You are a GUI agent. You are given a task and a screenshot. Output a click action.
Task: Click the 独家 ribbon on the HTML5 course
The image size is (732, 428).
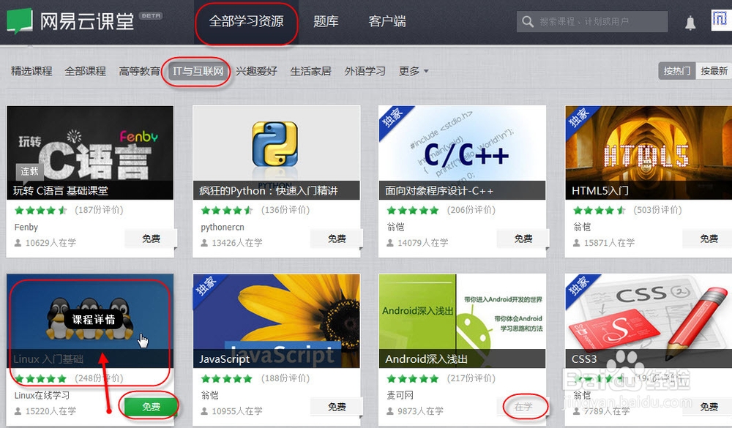579,119
